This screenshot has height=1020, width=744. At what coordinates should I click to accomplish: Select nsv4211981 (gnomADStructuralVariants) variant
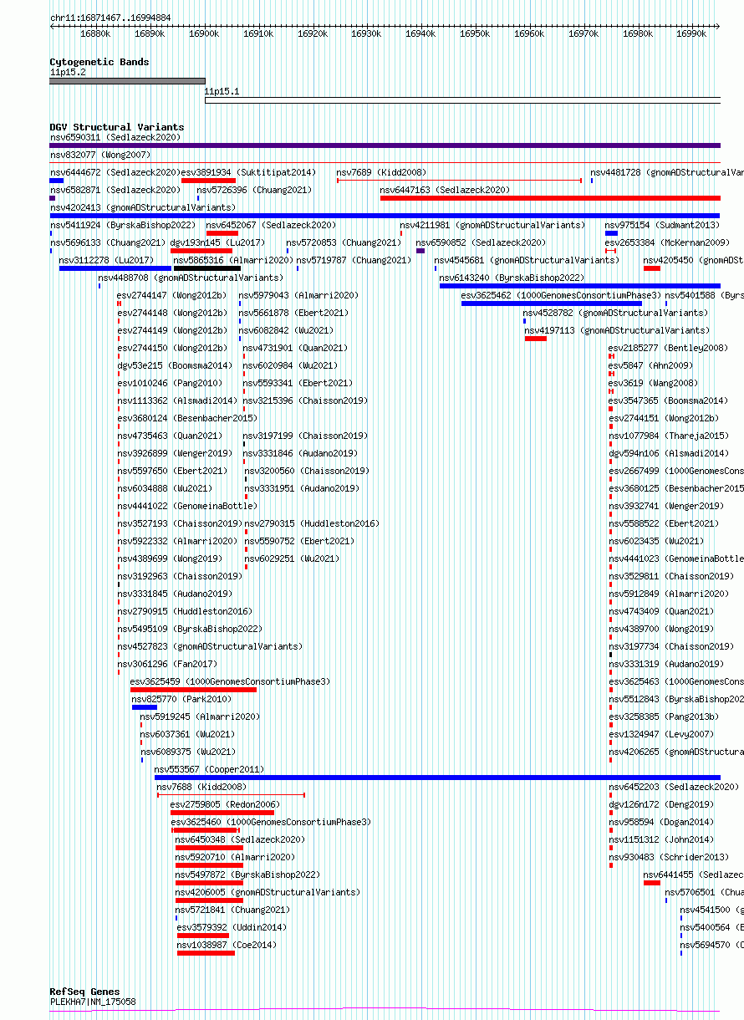(x=401, y=233)
